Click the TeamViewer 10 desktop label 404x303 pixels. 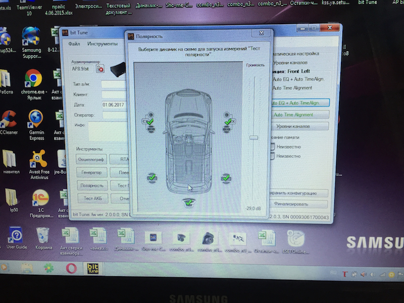pos(29,10)
